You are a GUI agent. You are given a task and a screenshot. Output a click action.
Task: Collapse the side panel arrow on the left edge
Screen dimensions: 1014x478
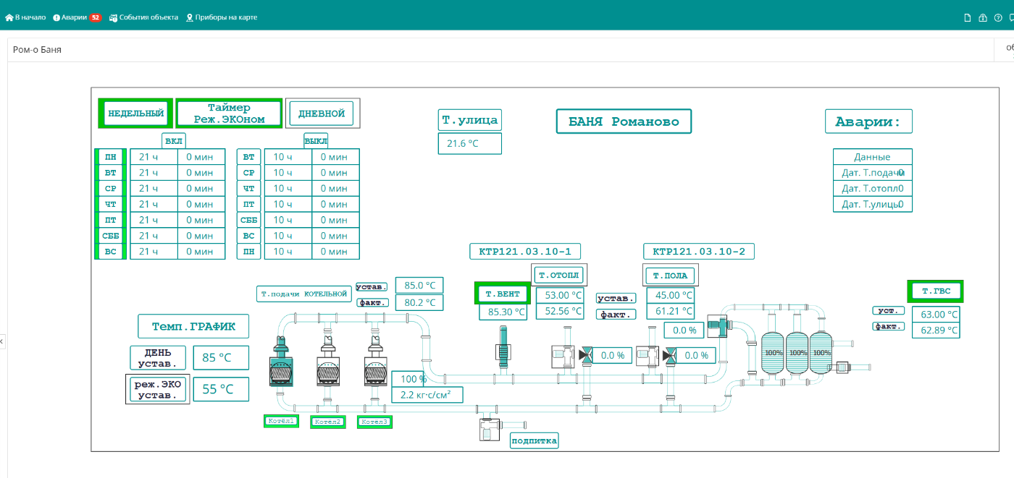(2, 340)
